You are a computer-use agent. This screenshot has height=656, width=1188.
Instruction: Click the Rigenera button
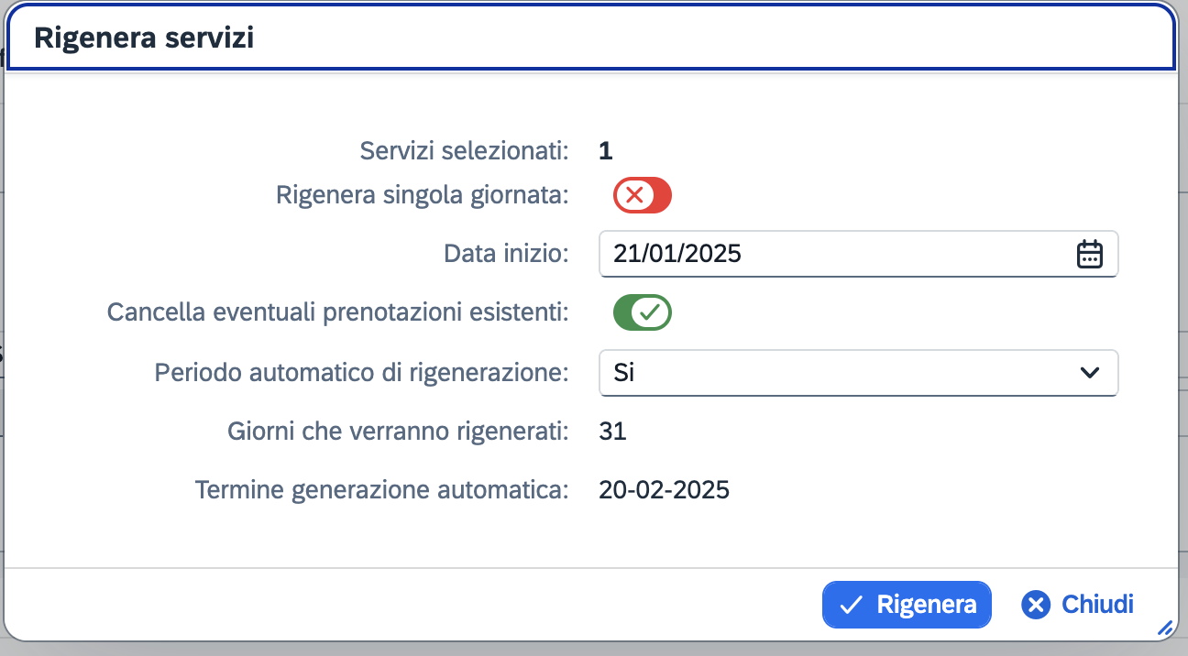[x=907, y=605]
